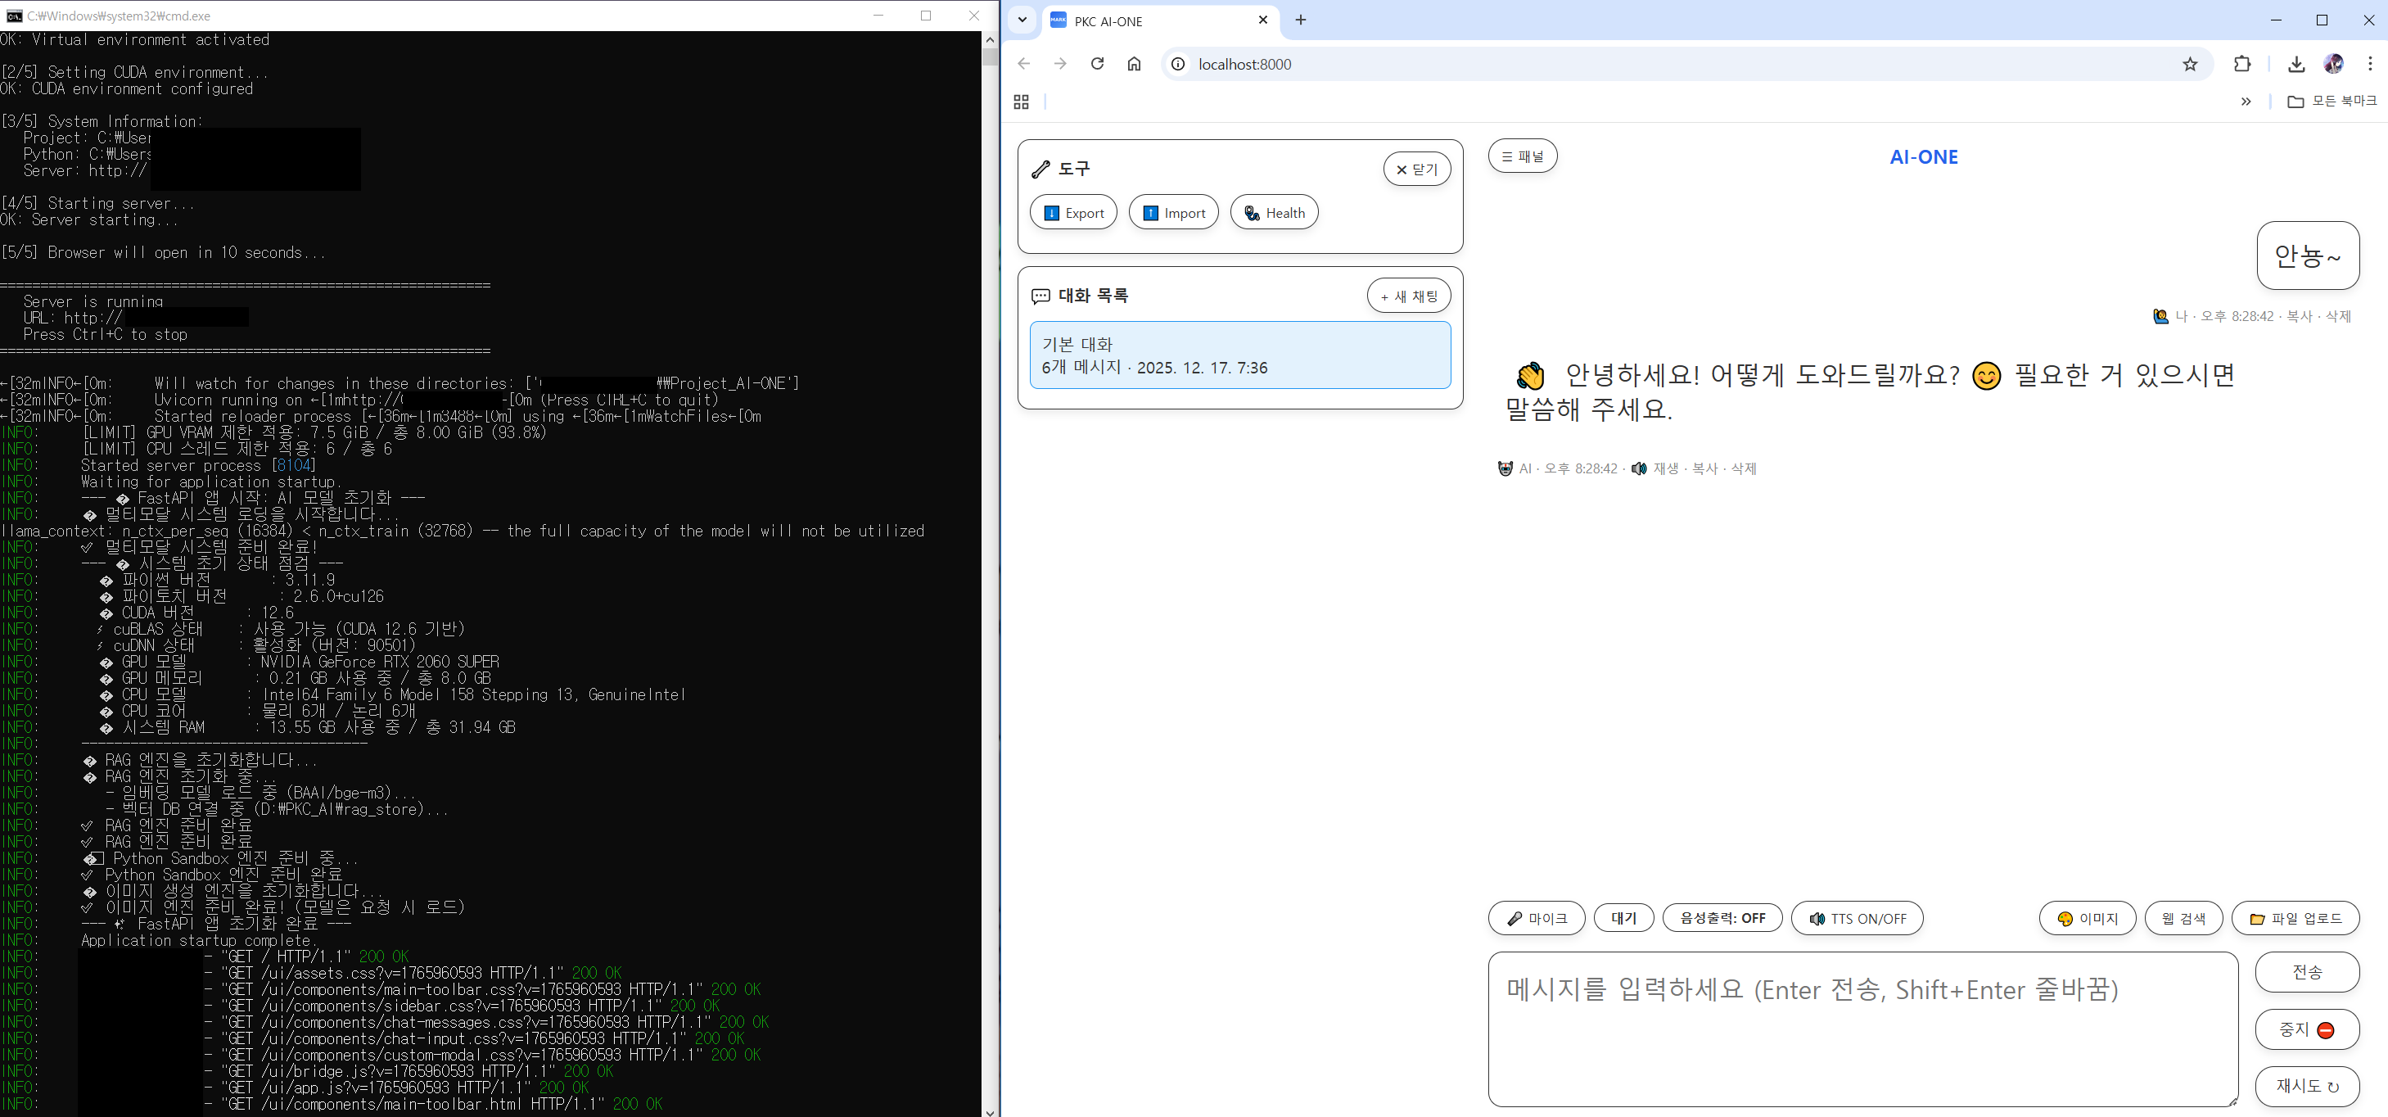
Task: Click 재생 speaker icon under AI message
Action: tap(1639, 469)
